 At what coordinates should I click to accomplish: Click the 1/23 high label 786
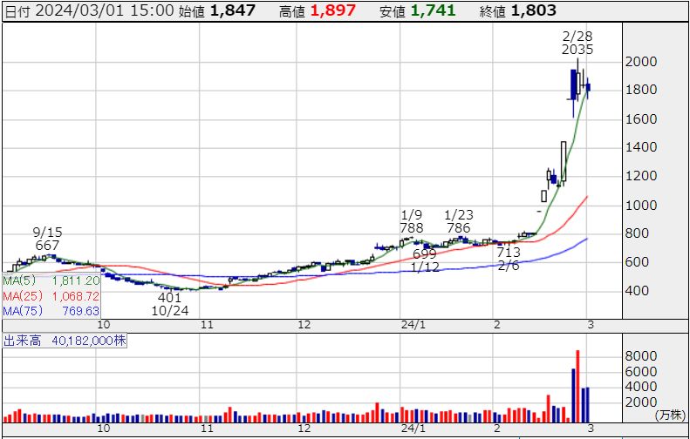(458, 228)
